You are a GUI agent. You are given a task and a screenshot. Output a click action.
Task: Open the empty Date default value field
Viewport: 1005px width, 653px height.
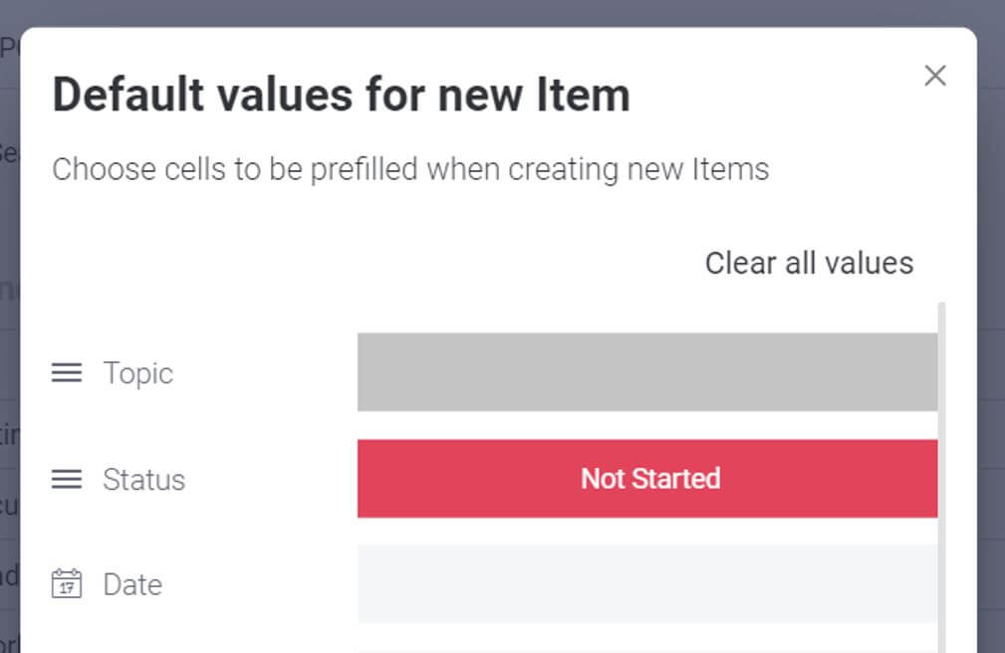(x=647, y=583)
